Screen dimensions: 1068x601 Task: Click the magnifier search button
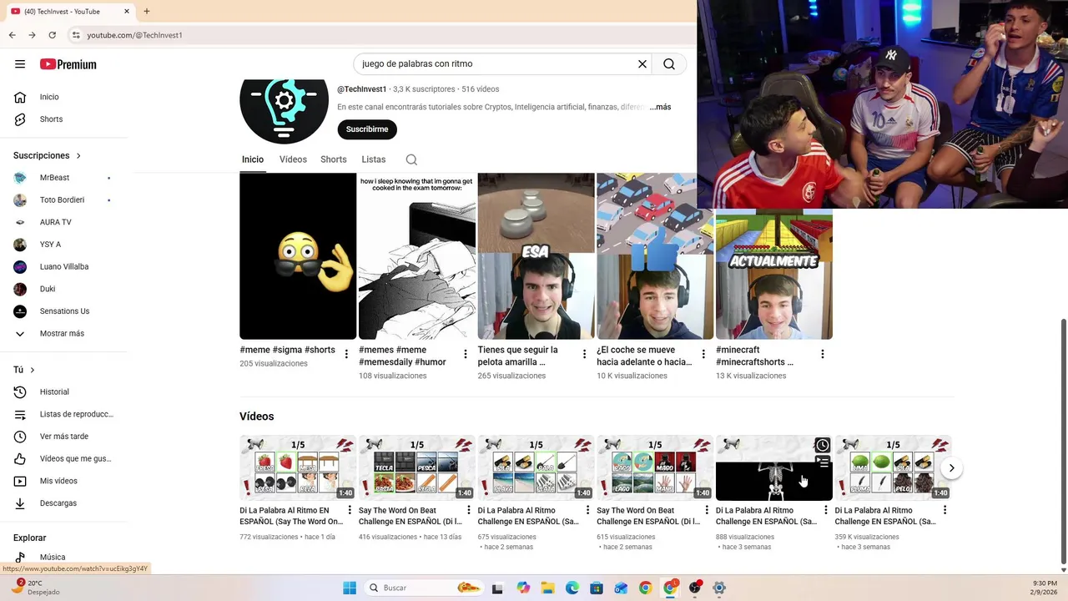click(x=669, y=64)
